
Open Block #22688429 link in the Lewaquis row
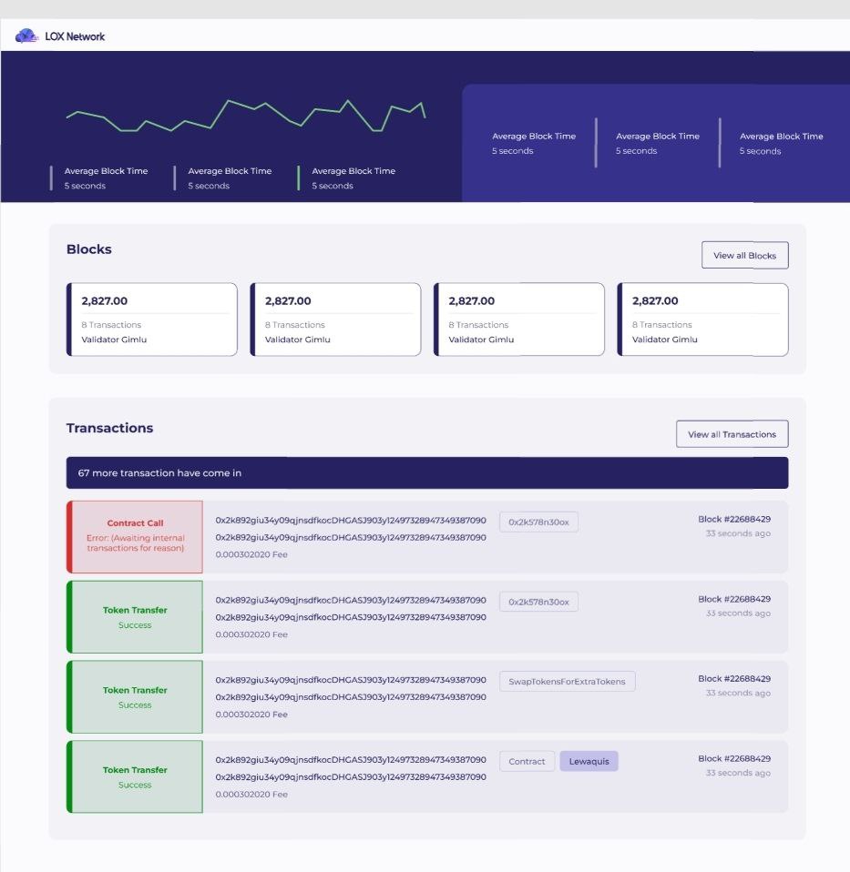point(733,758)
